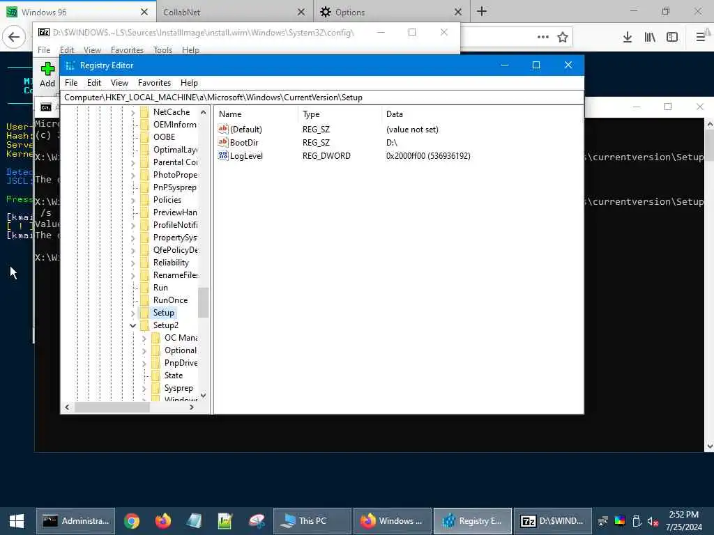Switch to 7-Zip D:\$WIND taskbar button
This screenshot has width=714, height=535.
(553, 521)
